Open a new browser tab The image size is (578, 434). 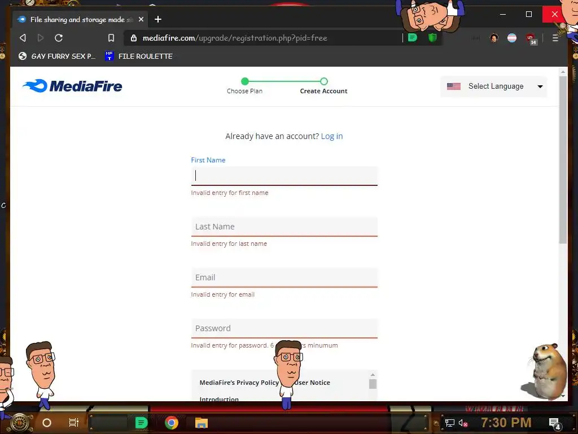pos(158,19)
